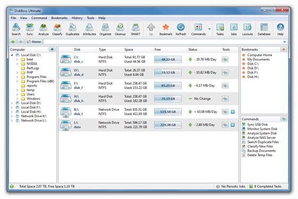Open the Layouts toolbar icon
The width and height of the screenshot is (298, 199).
[247, 29]
